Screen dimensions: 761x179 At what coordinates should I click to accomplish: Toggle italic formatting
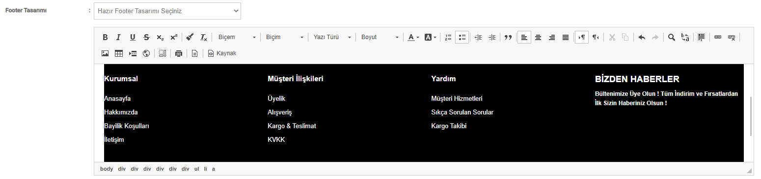pos(118,37)
